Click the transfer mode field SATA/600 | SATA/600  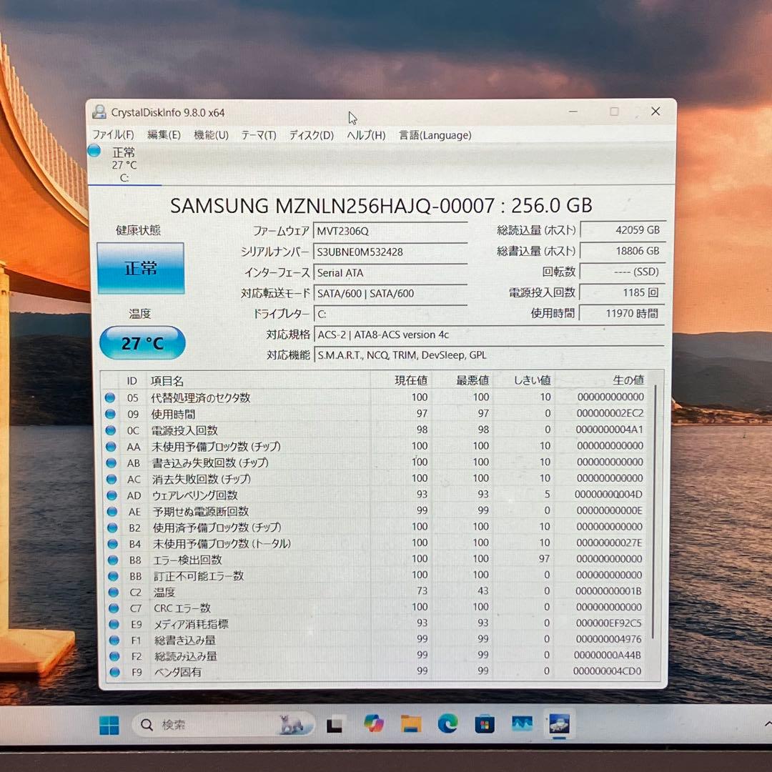pyautogui.click(x=390, y=294)
